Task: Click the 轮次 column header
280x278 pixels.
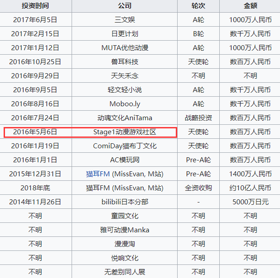Action: (198, 6)
